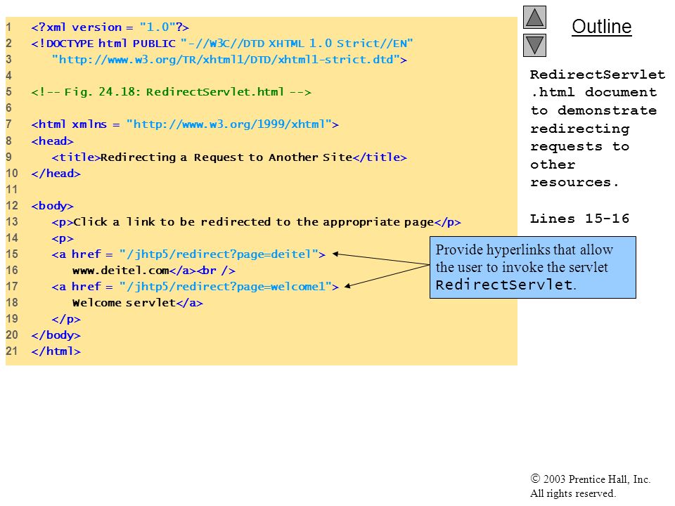Screen dimensions: 675x506
Task: Select the xml version declaration on line 1
Action: [x=110, y=27]
